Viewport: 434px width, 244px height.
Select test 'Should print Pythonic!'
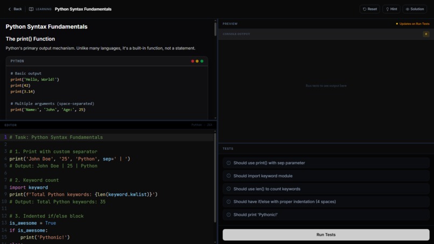pos(326,214)
